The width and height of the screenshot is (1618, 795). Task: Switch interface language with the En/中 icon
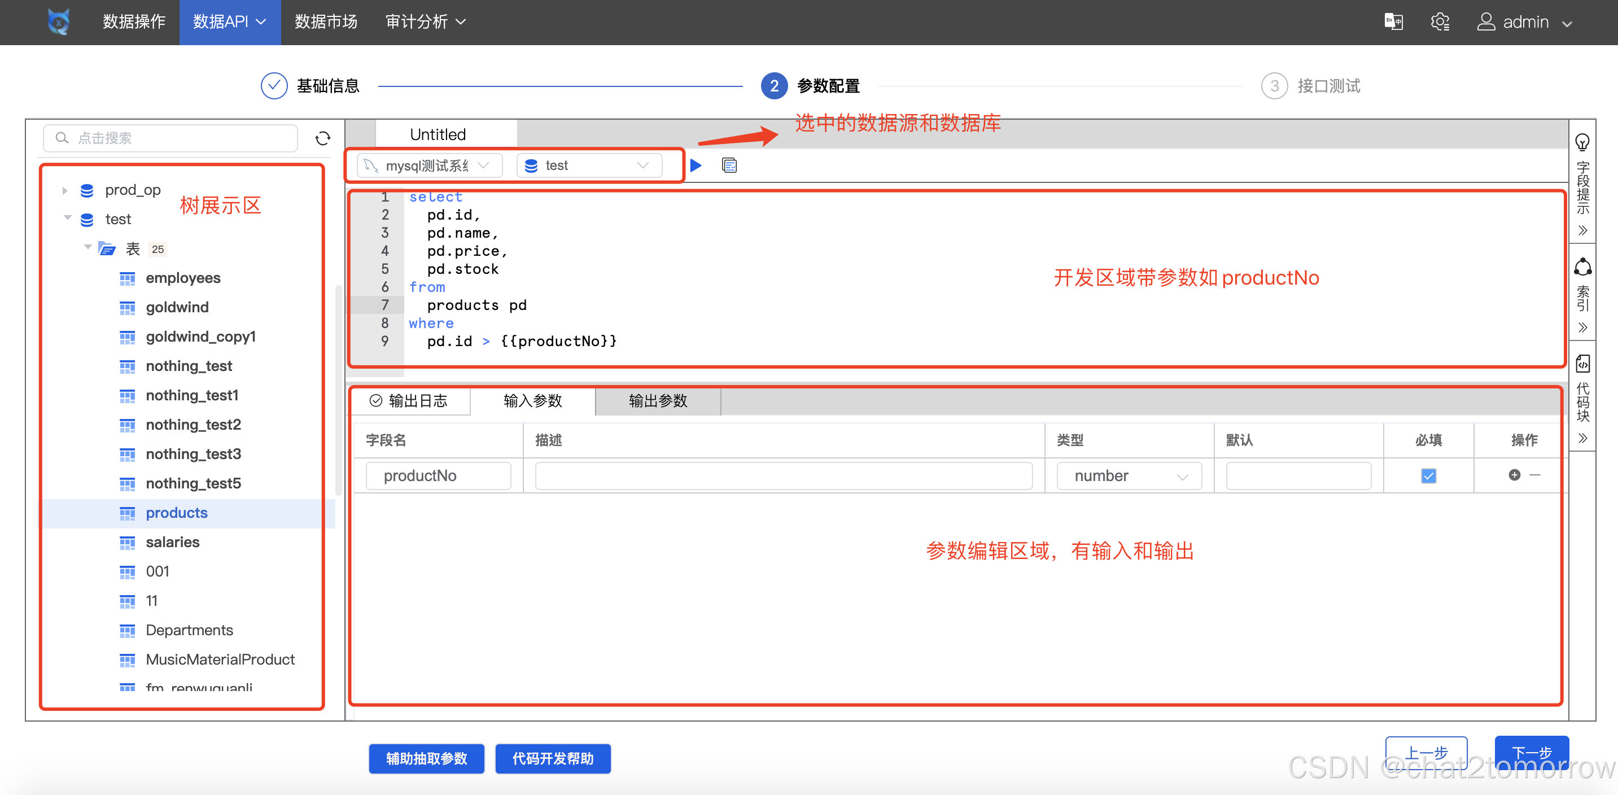tap(1393, 21)
